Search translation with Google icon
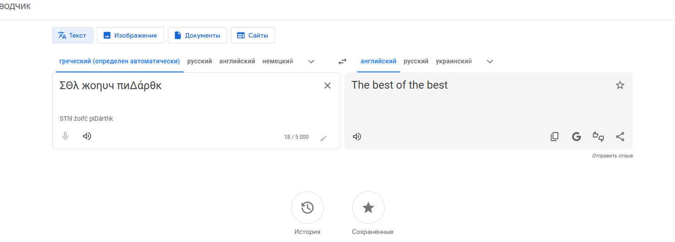 click(x=577, y=137)
